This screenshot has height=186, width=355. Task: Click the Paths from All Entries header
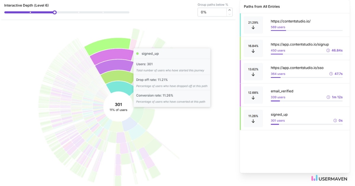click(262, 6)
